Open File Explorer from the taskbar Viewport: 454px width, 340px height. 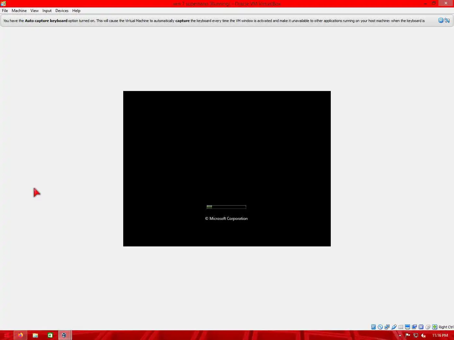click(x=35, y=335)
